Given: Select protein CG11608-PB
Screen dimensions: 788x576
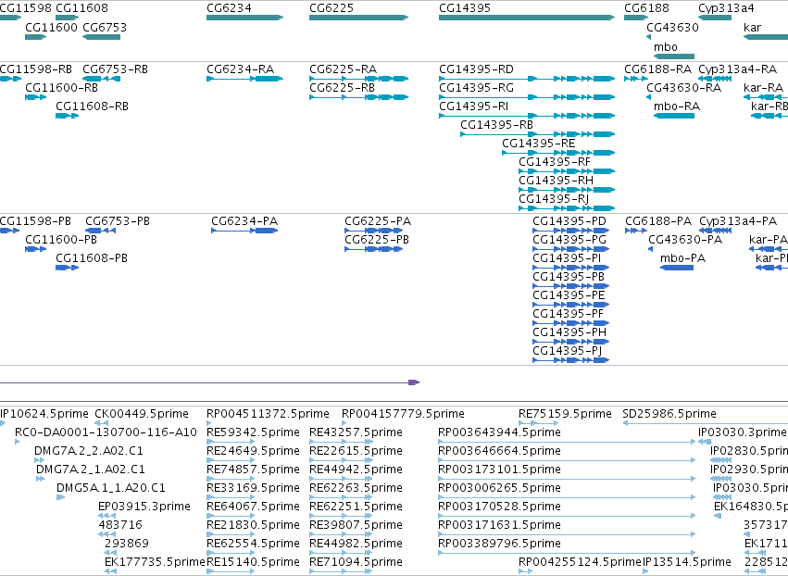Looking at the screenshot, I should [68, 268].
